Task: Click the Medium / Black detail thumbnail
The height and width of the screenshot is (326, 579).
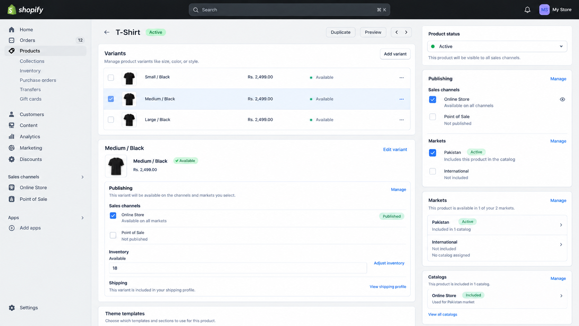Action: pos(116,166)
